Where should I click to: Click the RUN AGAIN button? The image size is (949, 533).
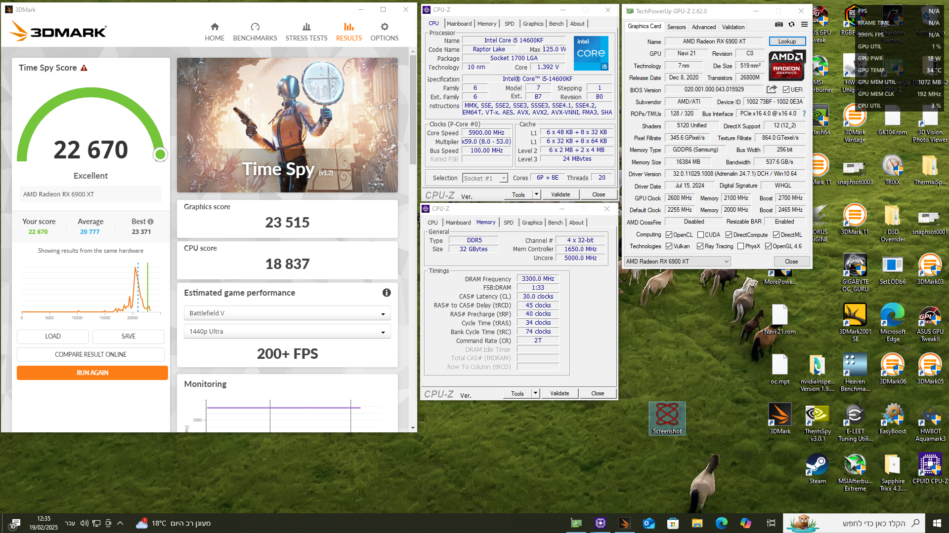coord(92,373)
